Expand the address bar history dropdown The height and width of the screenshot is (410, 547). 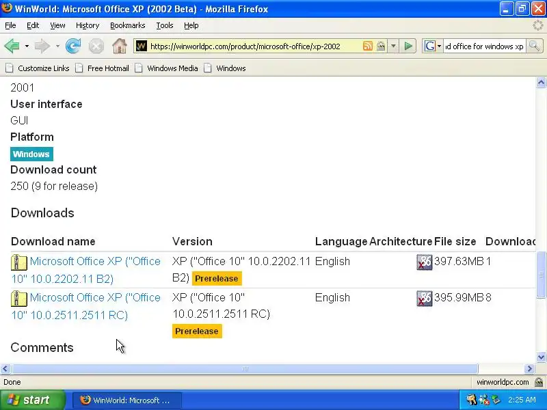[x=393, y=46]
